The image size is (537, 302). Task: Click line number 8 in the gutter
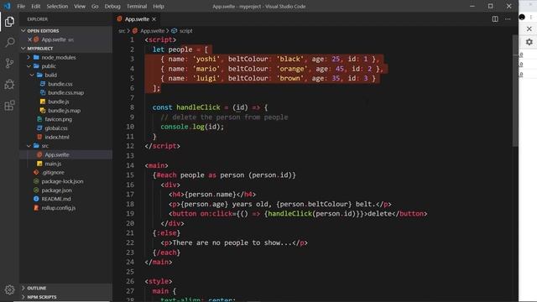(132, 107)
